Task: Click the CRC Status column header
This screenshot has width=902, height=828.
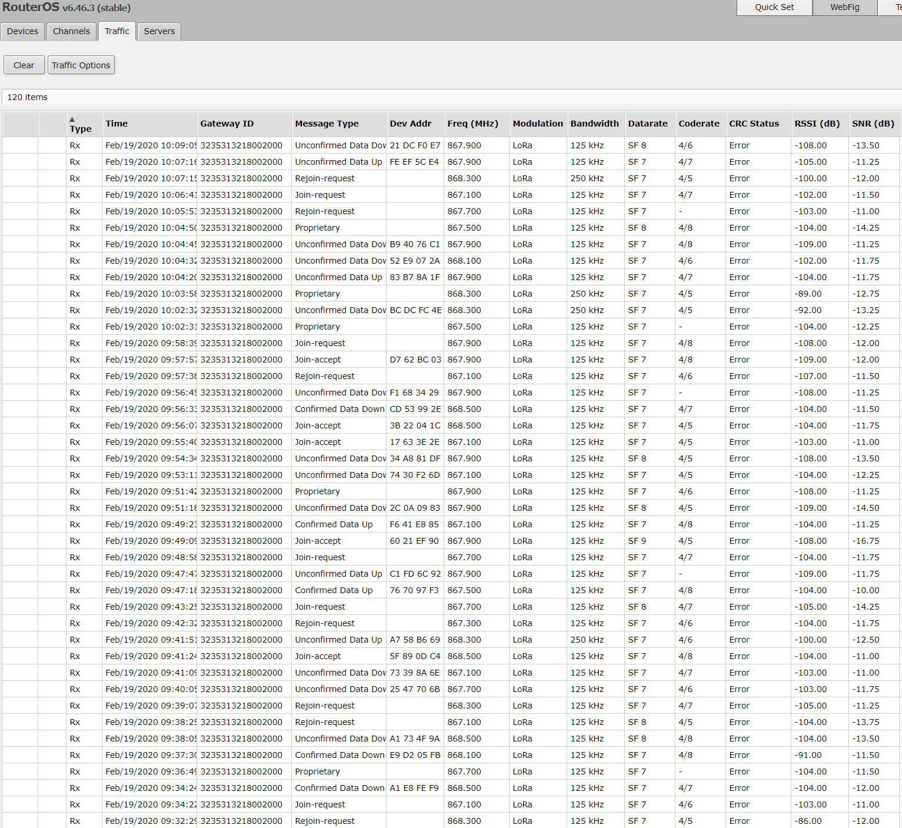Action: tap(754, 124)
